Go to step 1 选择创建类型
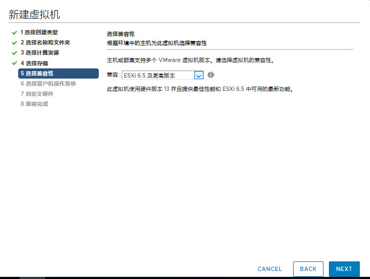 pos(39,33)
